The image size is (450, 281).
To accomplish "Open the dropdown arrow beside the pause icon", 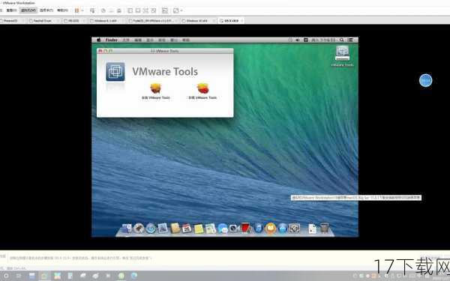I will pos(82,10).
